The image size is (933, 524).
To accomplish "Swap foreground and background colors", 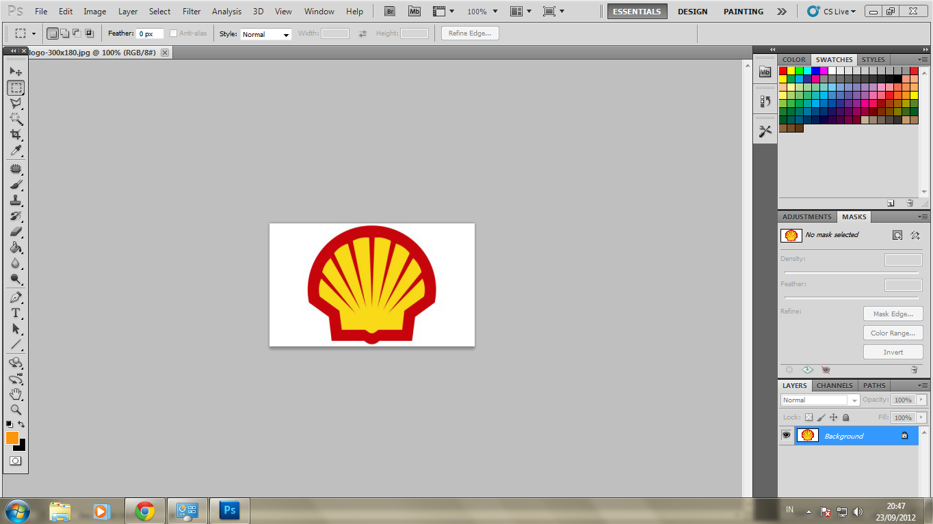I will click(21, 424).
